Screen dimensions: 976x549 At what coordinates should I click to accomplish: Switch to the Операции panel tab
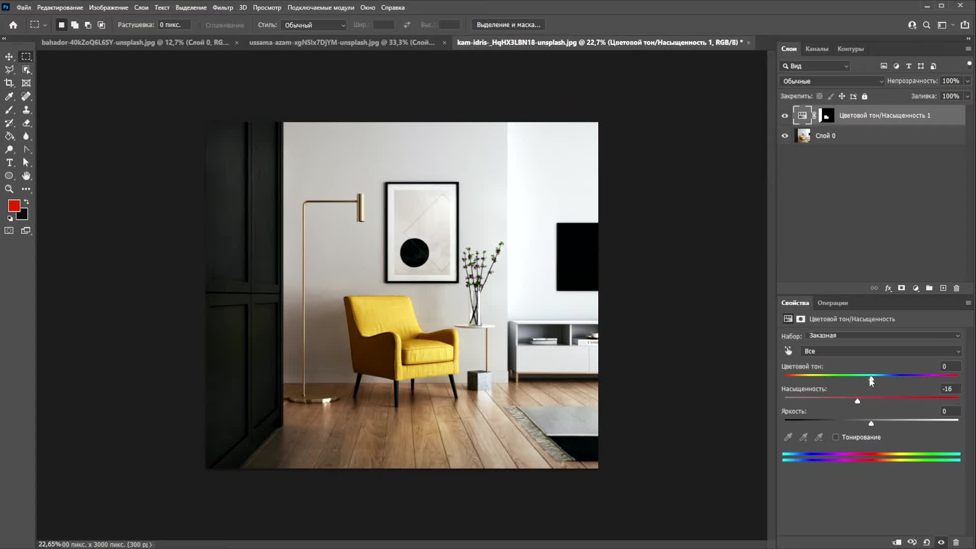[x=832, y=303]
